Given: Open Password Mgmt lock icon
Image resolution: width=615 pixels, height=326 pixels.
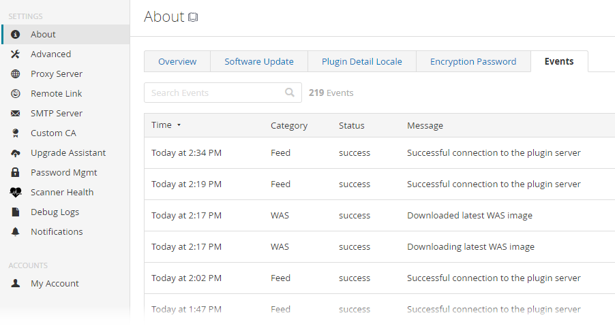Looking at the screenshot, I should click(x=16, y=173).
